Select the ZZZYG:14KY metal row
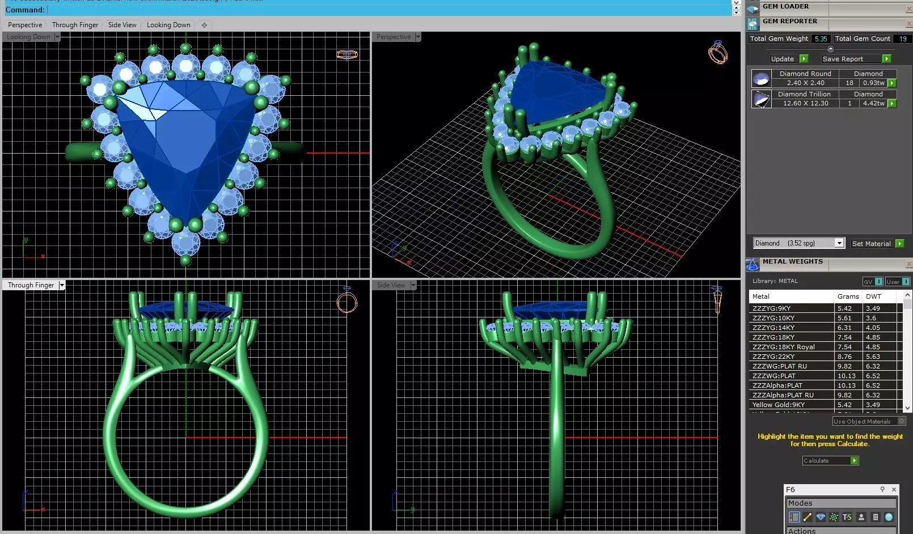Screen dimensions: 913x534 825,328
